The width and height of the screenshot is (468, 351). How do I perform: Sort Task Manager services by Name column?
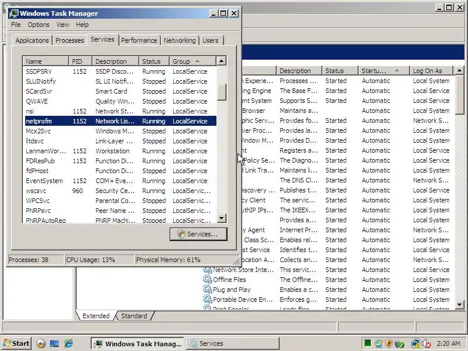46,61
